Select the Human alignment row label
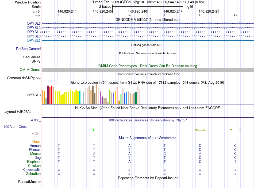Screen dimensions: 254x188 pos(35,145)
